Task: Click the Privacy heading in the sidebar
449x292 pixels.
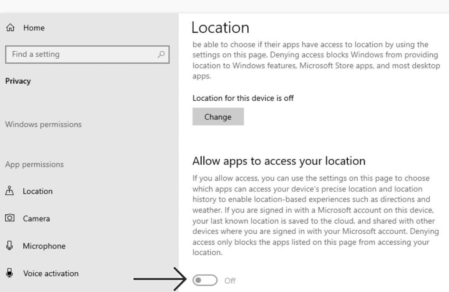Action: (18, 81)
